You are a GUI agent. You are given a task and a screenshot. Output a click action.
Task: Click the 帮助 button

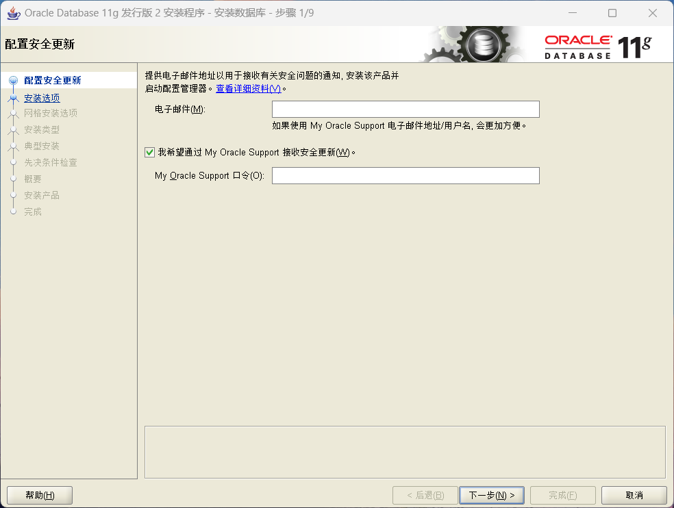39,494
